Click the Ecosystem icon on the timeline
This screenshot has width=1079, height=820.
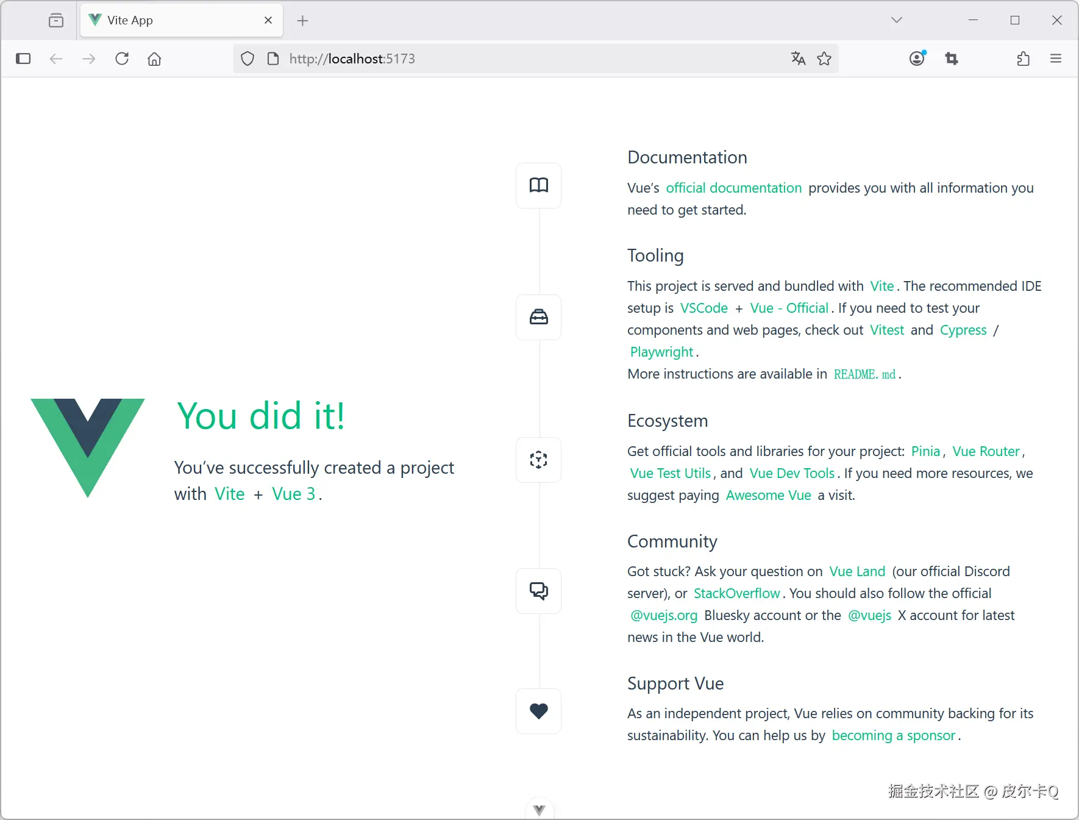pyautogui.click(x=538, y=460)
